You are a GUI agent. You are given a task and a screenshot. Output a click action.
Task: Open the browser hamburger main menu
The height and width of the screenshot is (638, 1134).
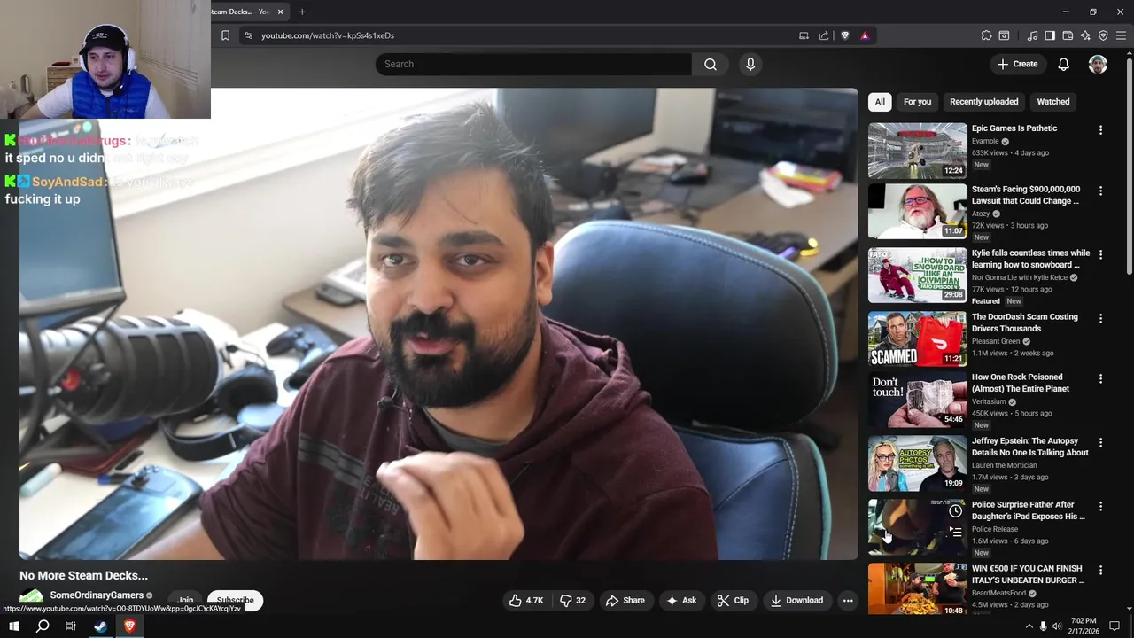1121,35
